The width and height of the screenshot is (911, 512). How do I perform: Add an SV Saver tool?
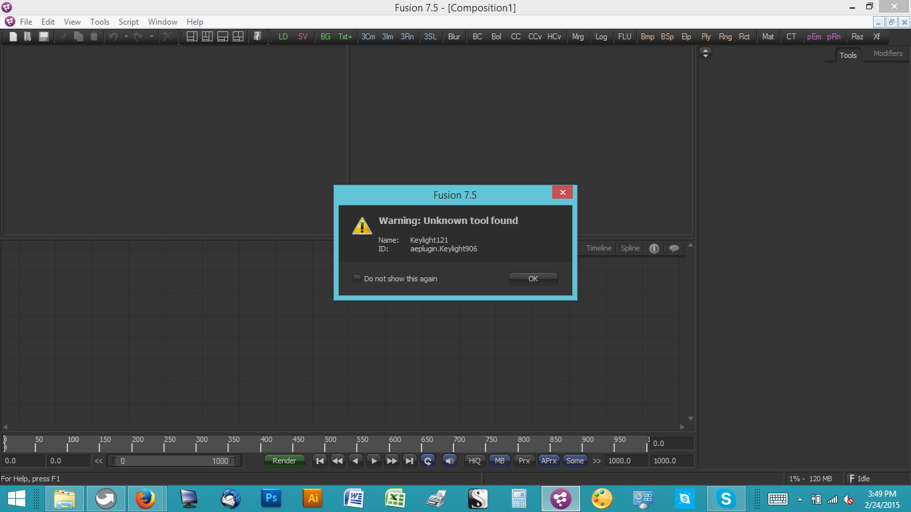tap(303, 37)
